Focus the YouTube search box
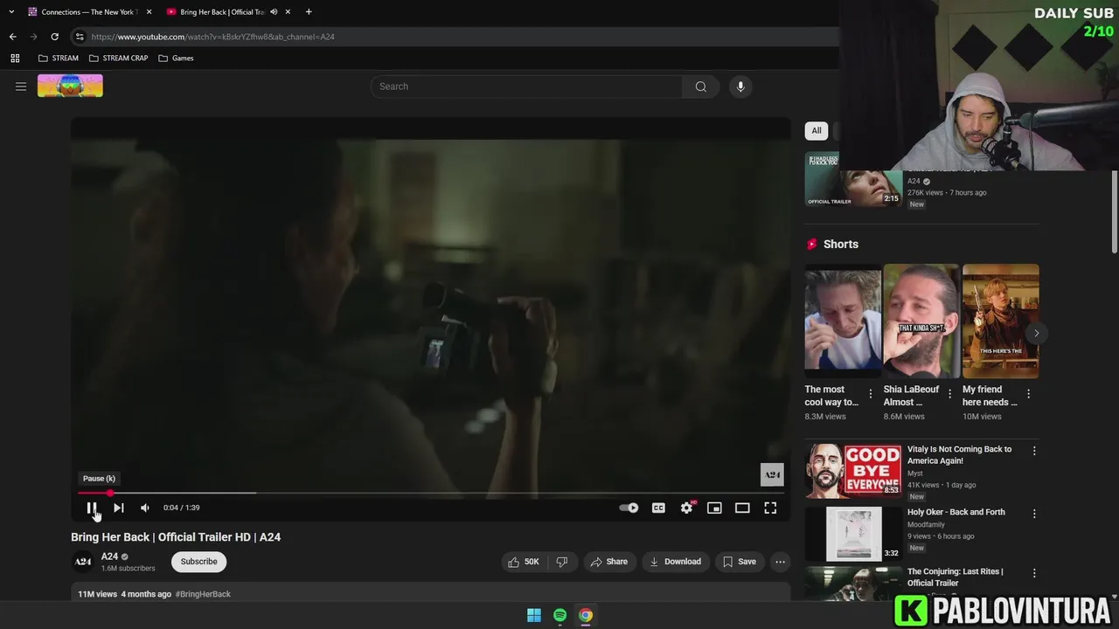Screen dimensions: 1119x629 [x=526, y=86]
